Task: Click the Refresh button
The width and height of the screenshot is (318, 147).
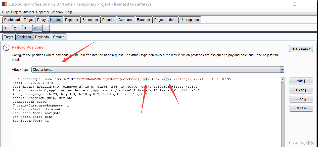Action: (x=301, y=108)
